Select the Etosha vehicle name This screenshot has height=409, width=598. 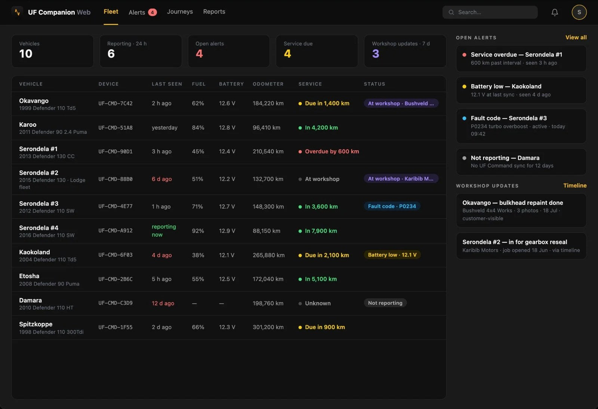29,276
